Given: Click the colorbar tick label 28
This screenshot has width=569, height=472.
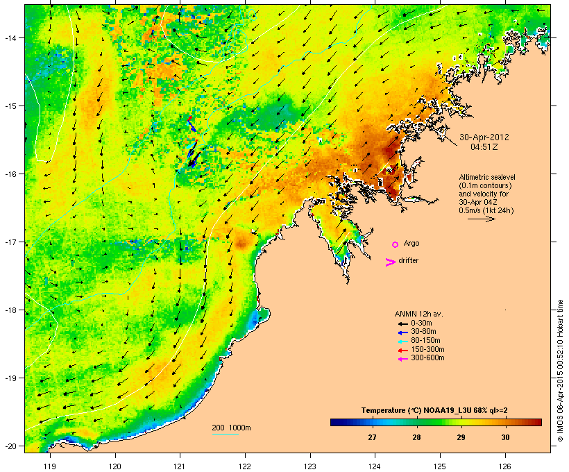Looking at the screenshot, I should pyautogui.click(x=416, y=437).
